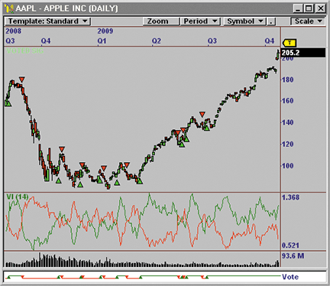This screenshot has width=330, height=286.
Task: Open the Scale dropdown menu
Action: [308, 21]
